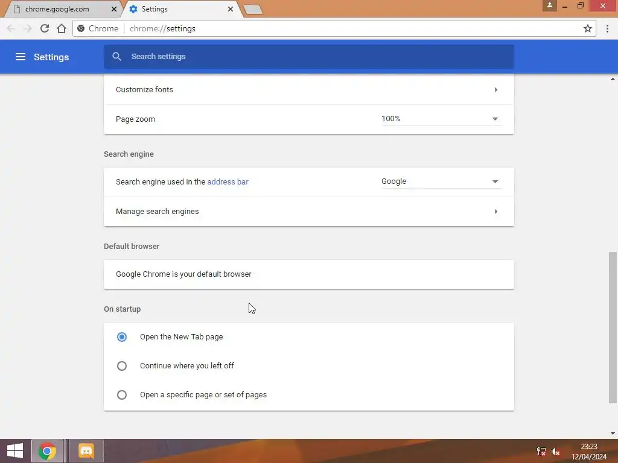Click the On startup section heading

coord(122,309)
